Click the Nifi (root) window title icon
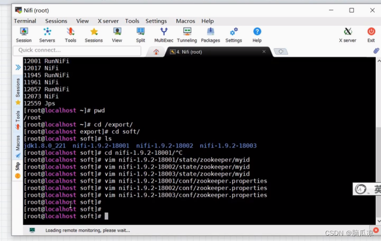The width and height of the screenshot is (381, 241). pos(18,10)
